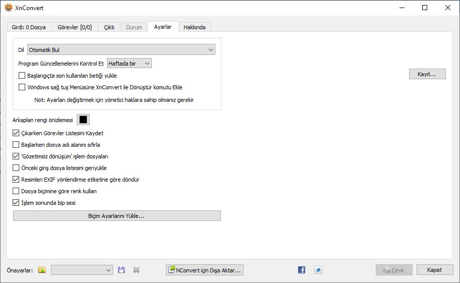Open the 'Haftada bir' update frequency dropdown
Image resolution: width=460 pixels, height=283 pixels.
click(129, 64)
